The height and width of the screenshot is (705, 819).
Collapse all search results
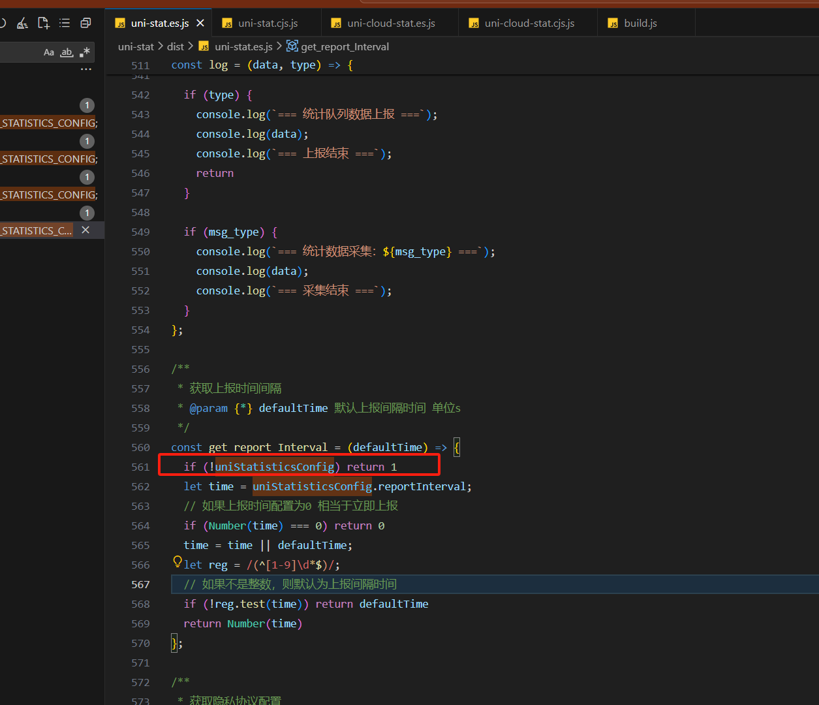coord(85,23)
